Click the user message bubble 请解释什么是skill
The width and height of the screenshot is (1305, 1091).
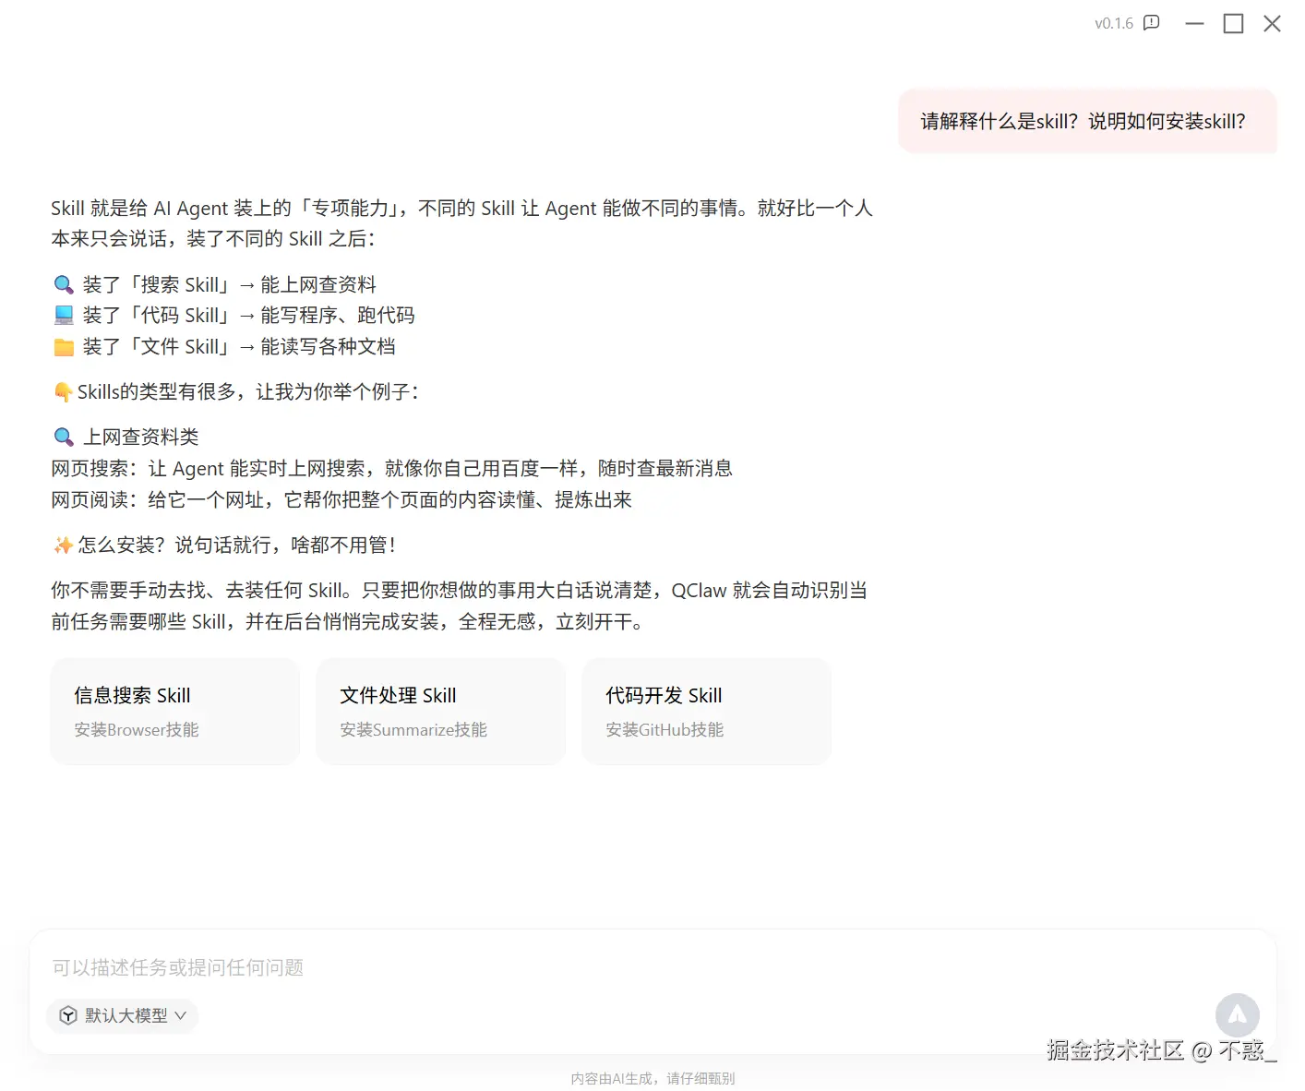(1086, 121)
